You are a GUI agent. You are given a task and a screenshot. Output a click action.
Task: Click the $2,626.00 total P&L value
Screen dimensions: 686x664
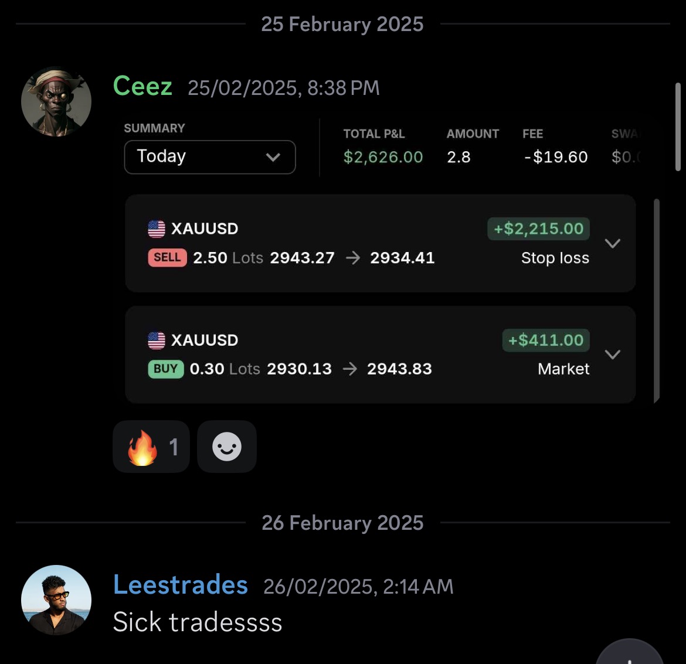point(383,157)
